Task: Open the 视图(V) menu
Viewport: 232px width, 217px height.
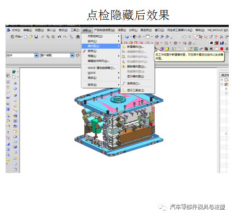Action: pos(39,30)
